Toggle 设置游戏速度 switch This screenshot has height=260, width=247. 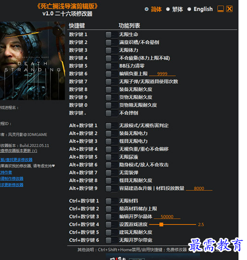111,224
